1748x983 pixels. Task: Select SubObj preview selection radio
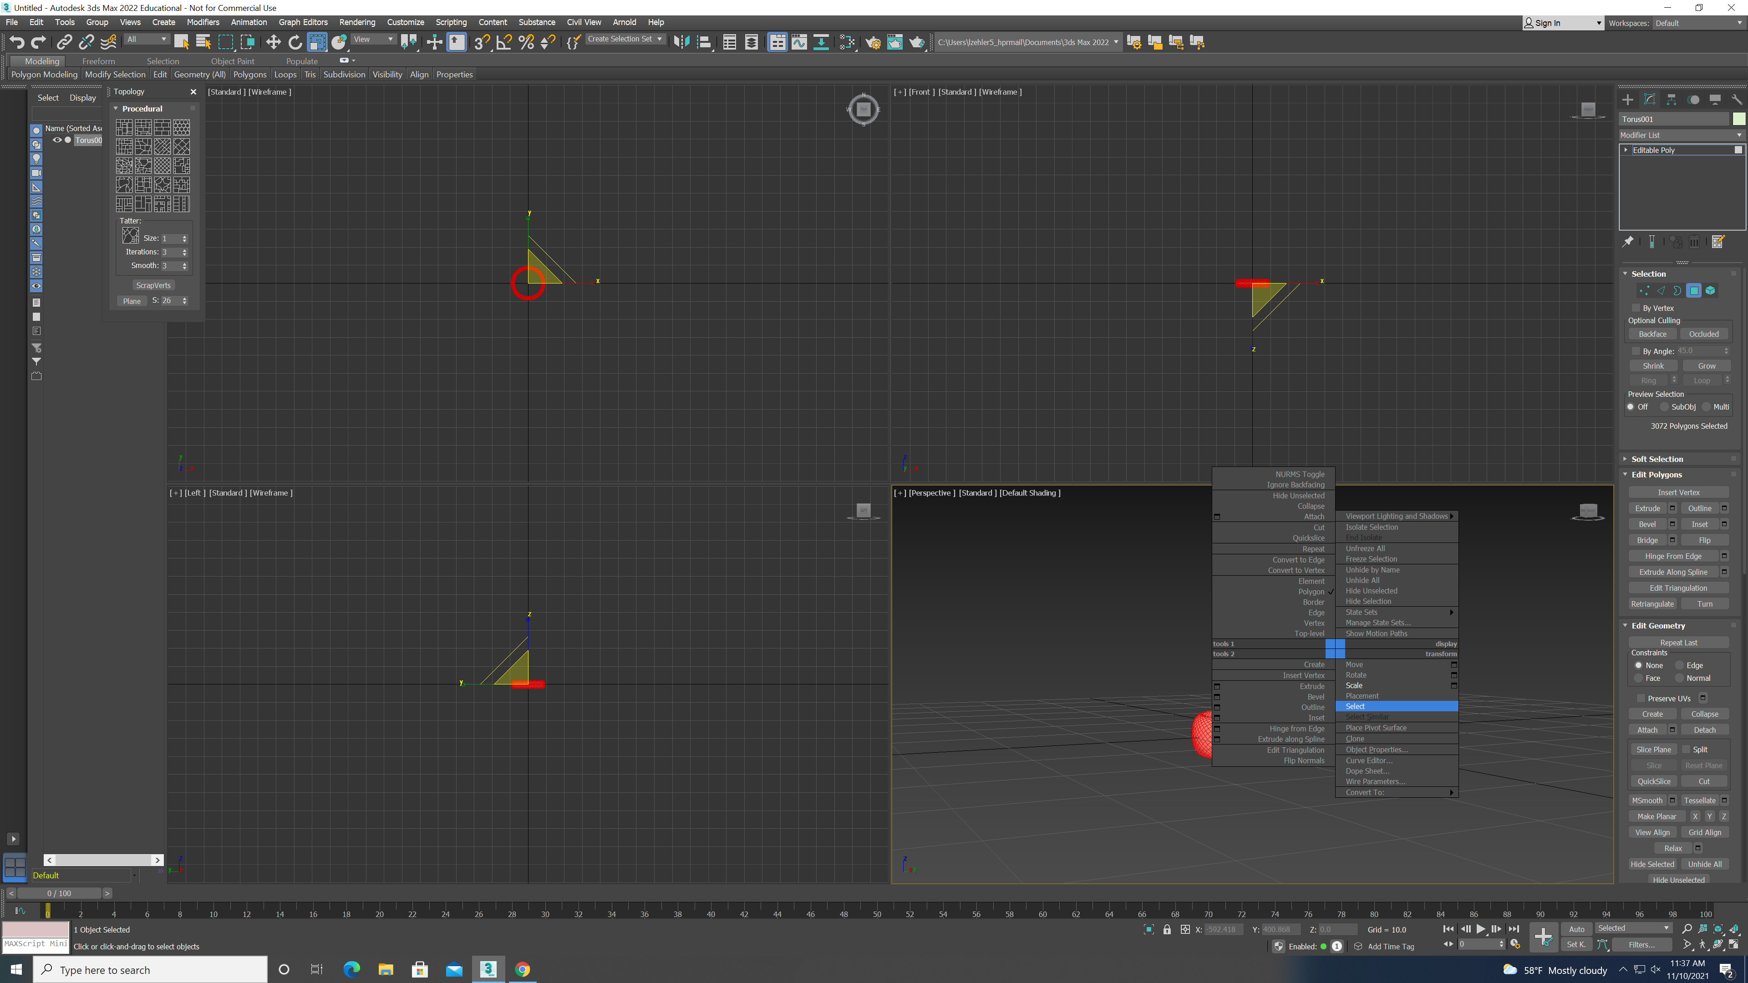click(1665, 407)
